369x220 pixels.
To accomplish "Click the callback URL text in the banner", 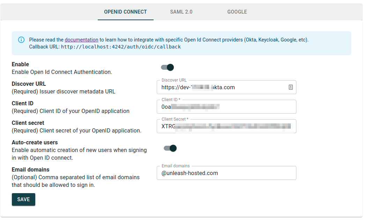I will tap(121, 47).
